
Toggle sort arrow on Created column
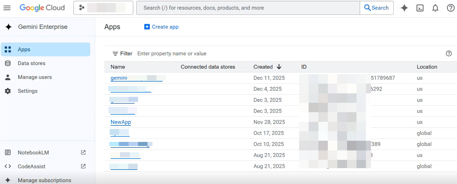tap(279, 67)
